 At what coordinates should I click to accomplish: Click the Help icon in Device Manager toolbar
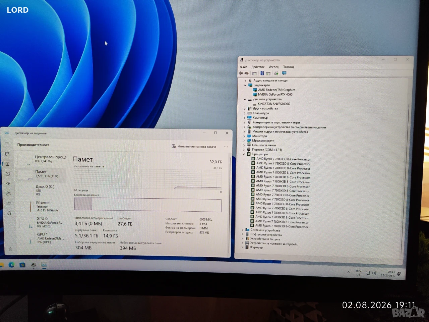pos(262,73)
